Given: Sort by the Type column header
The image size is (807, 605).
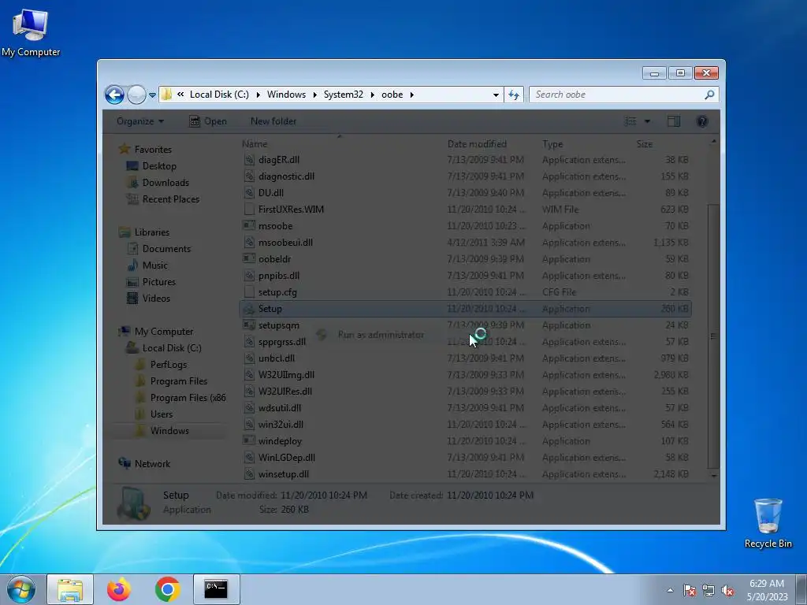Looking at the screenshot, I should (552, 144).
